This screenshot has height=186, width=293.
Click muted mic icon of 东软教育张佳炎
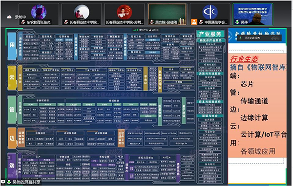tap(23, 22)
